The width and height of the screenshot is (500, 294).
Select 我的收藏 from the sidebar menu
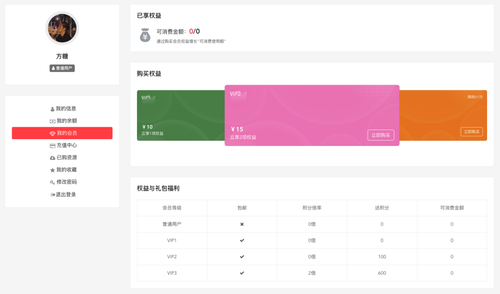(67, 170)
